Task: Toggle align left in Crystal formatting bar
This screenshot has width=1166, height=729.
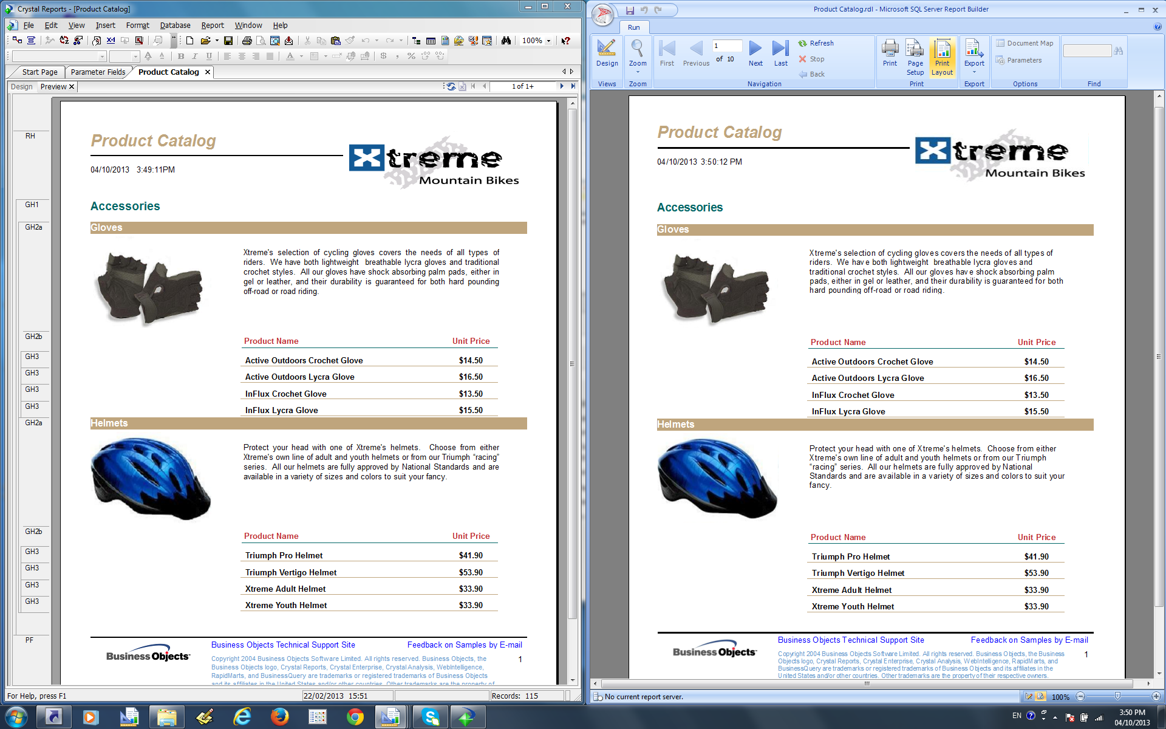Action: 227,56
